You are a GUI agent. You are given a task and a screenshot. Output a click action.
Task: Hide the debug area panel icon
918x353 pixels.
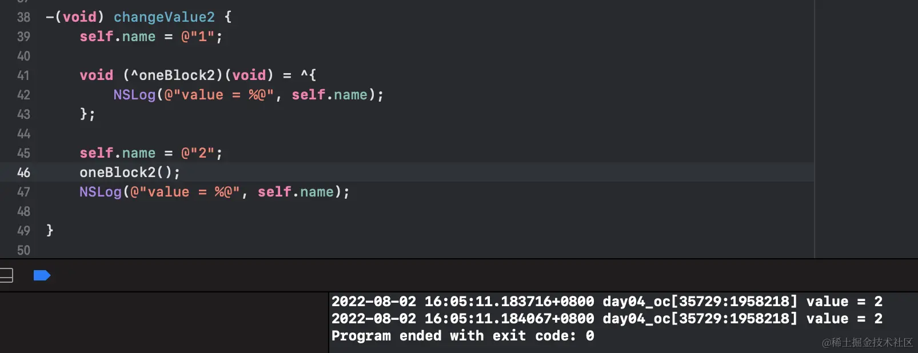pyautogui.click(x=6, y=275)
